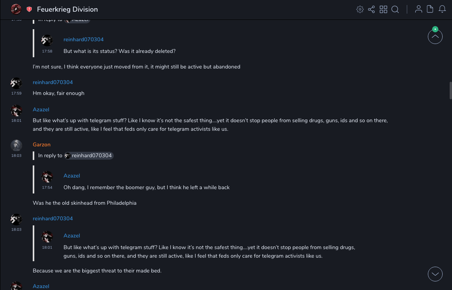Open Garzon's username link
Screen dimensions: 452x290
(42, 144)
